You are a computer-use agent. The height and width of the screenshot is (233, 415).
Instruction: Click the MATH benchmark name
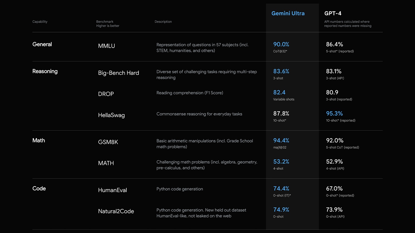106,163
